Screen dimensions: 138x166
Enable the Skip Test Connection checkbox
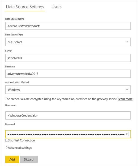tap(7, 140)
